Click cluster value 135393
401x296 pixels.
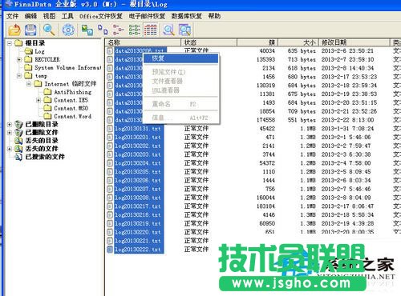pyautogui.click(x=265, y=60)
